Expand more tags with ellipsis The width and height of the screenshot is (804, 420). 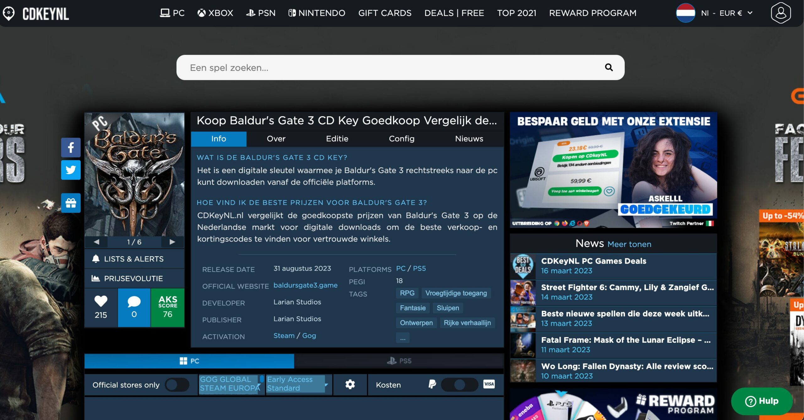click(x=403, y=338)
